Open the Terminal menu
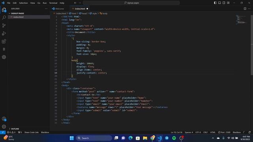The image size is (253, 142). (53, 3)
